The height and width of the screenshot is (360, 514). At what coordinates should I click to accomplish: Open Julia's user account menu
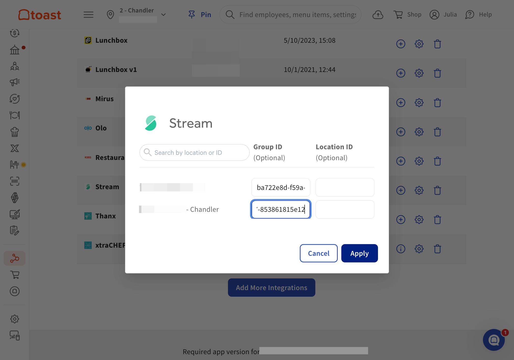(x=443, y=15)
